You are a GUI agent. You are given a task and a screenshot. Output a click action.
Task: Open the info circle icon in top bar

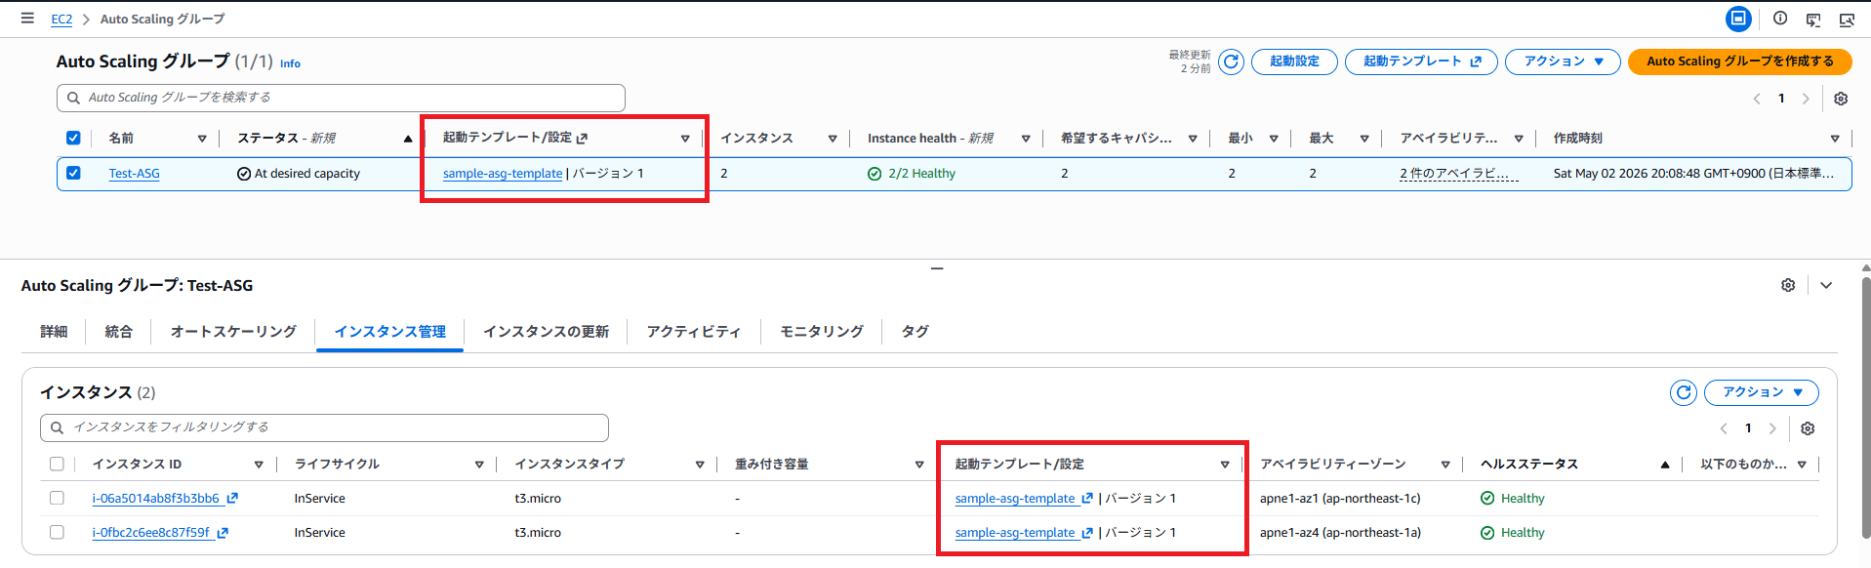[x=1780, y=19]
